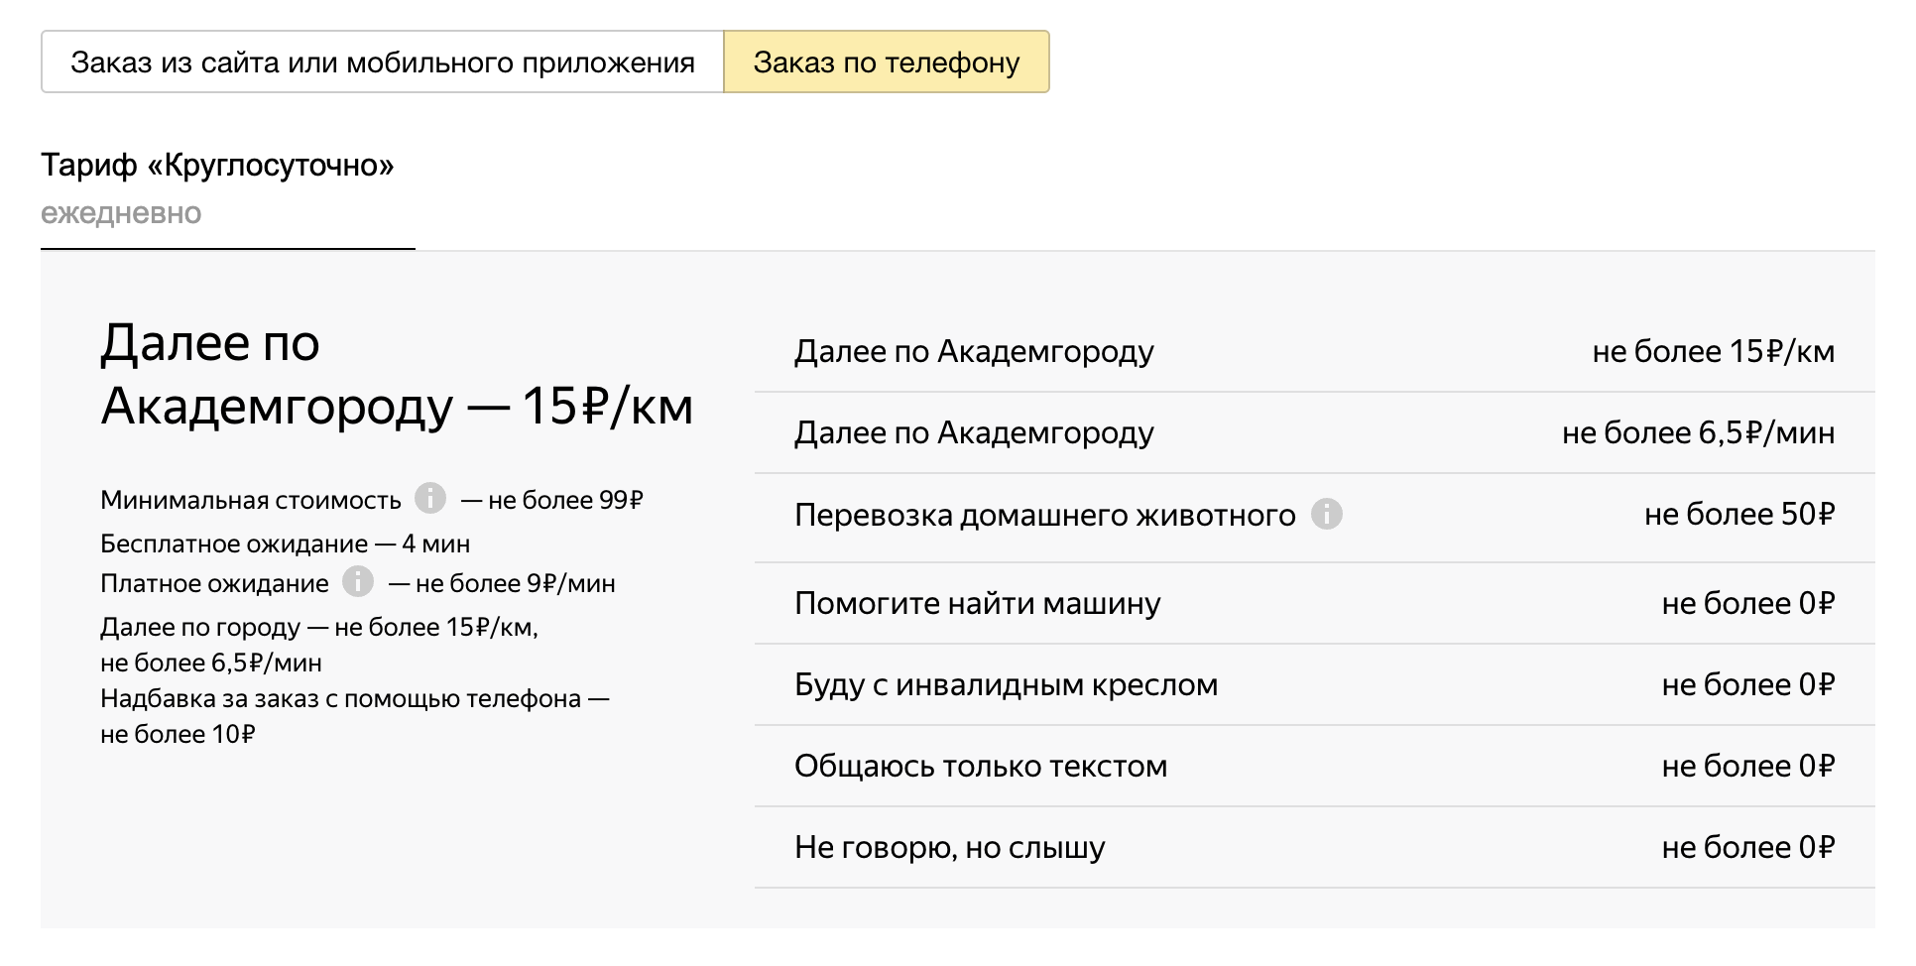This screenshot has width=1916, height=966.
Task: Click 'не более 0₽' in 'Не говорю, но слышу' row
Action: [x=1748, y=847]
